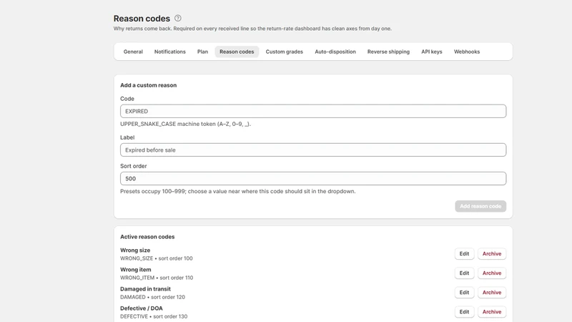Click the Wrong size label text

click(x=135, y=250)
